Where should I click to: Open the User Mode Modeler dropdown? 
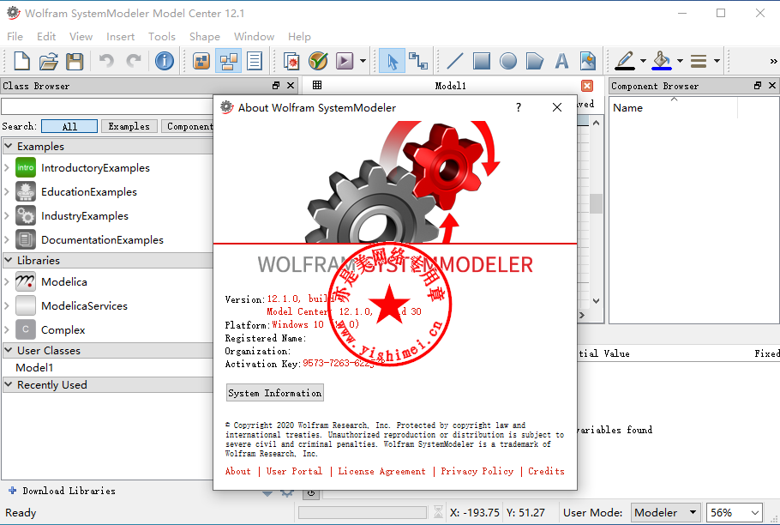(666, 512)
